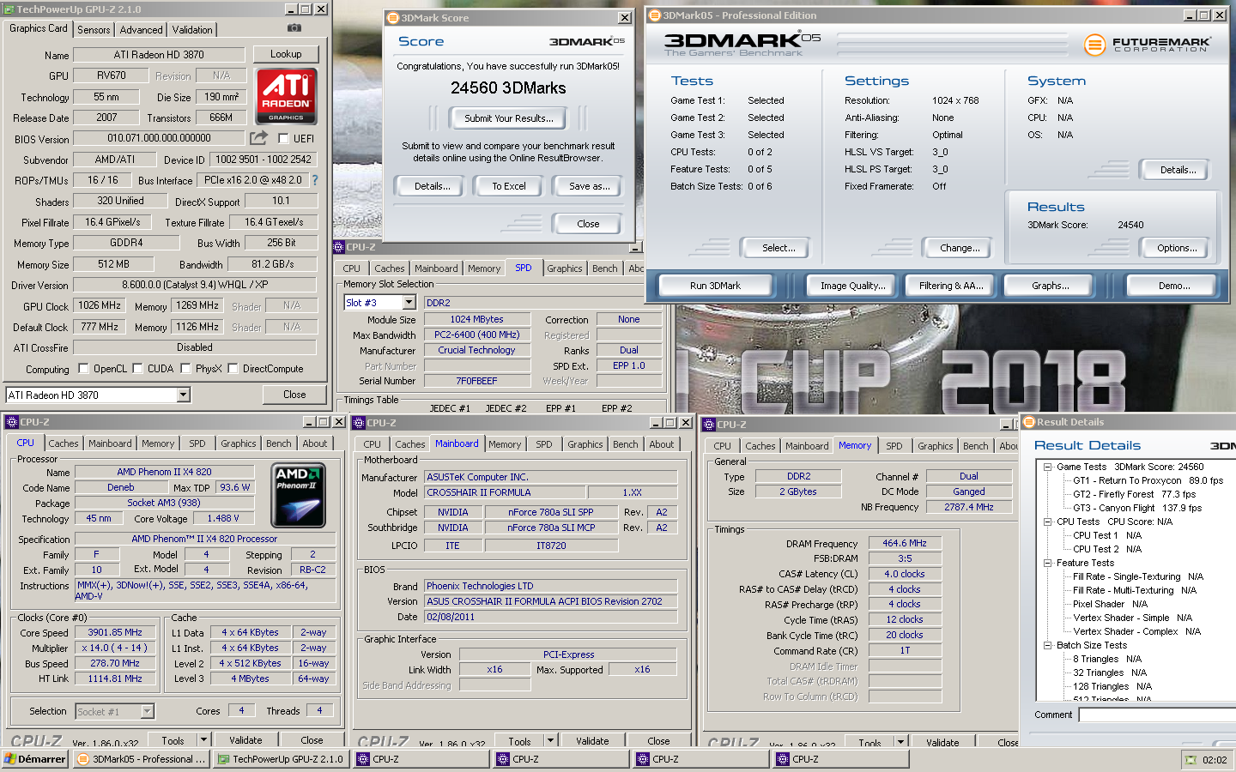Click the system Details button in 3DMark05
Viewport: 1236px width, 772px height.
(x=1178, y=170)
